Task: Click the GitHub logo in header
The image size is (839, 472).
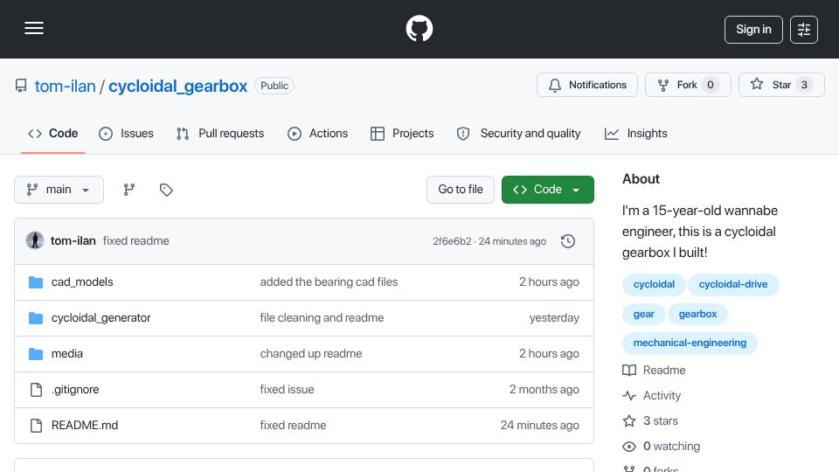Action: [419, 28]
